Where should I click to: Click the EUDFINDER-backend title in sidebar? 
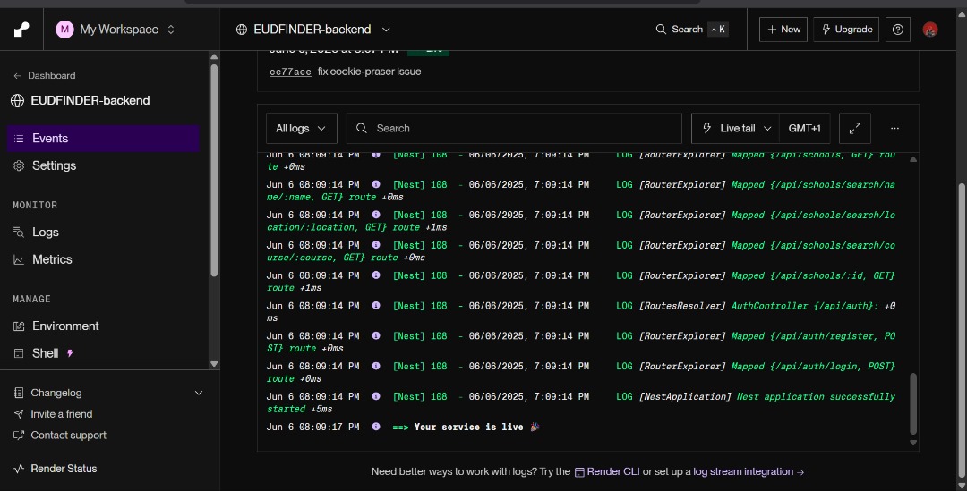pos(90,100)
